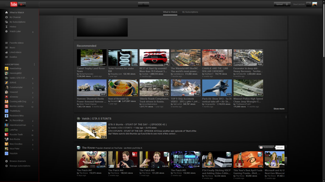This screenshot has height=182, width=325.
Task: Open the DubBox playlist
Action: [x=13, y=57]
